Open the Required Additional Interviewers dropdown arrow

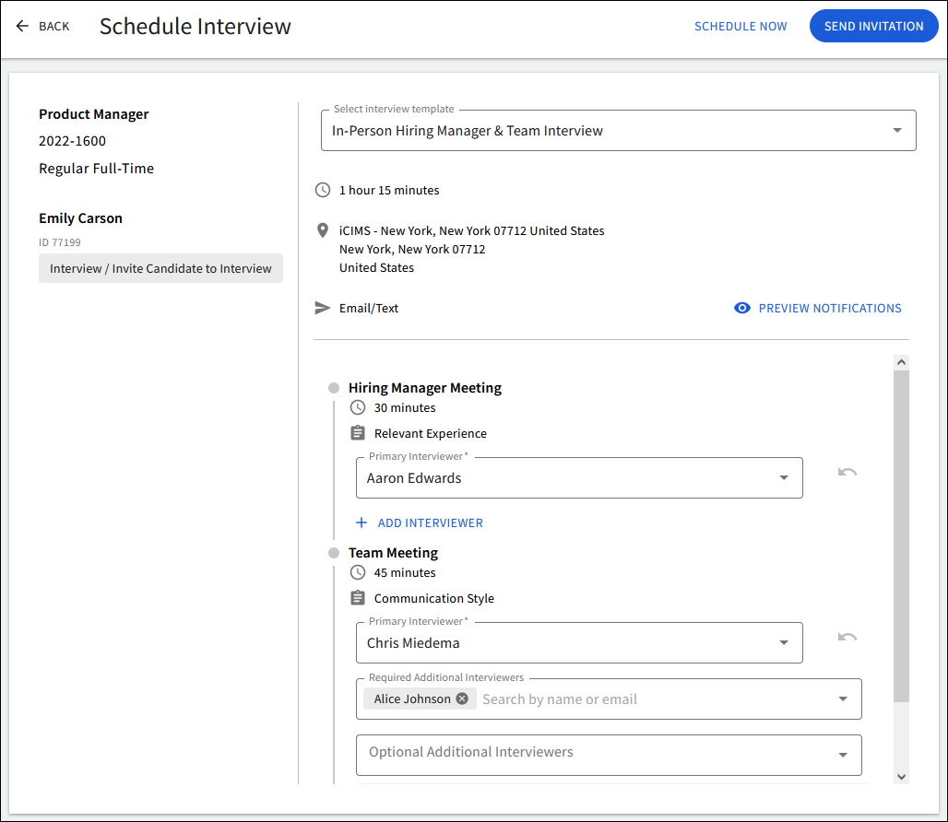pos(842,699)
